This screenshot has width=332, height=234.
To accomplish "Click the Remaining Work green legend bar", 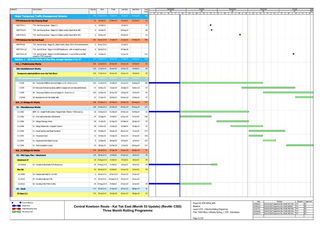I will point(16,212).
